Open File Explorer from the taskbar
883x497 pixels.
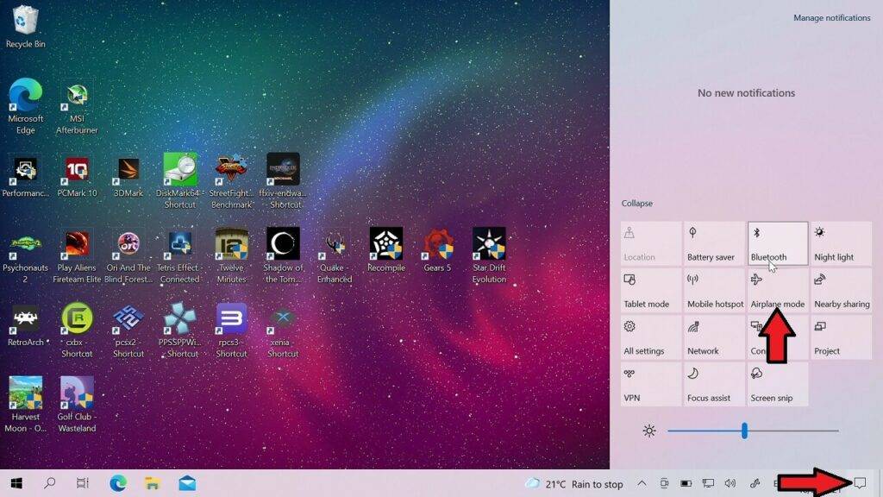[152, 483]
